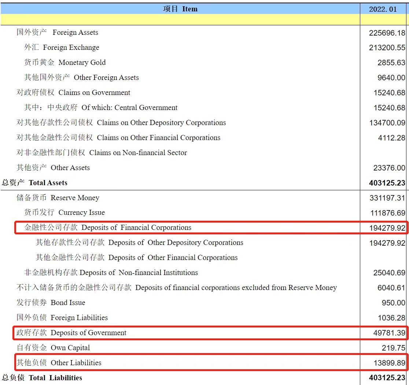Select the value 213200.55
This screenshot has height=385, width=409.
(x=387, y=48)
